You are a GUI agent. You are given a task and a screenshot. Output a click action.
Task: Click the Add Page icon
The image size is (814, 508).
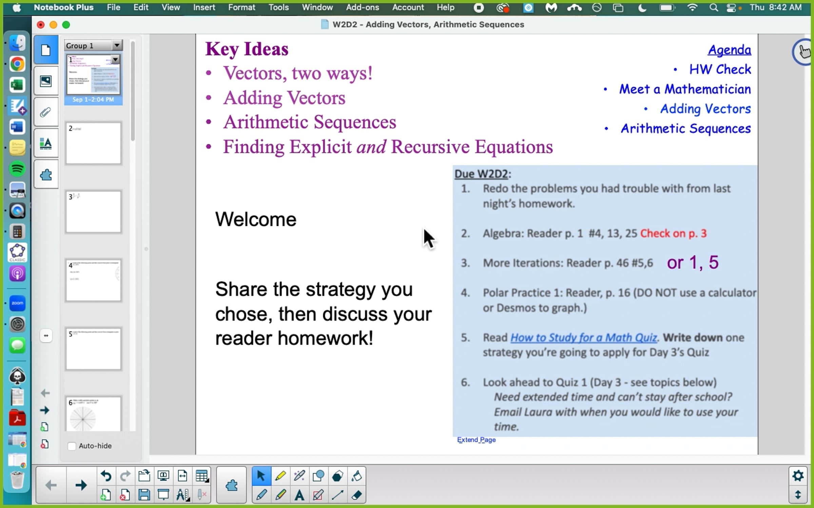pyautogui.click(x=105, y=495)
